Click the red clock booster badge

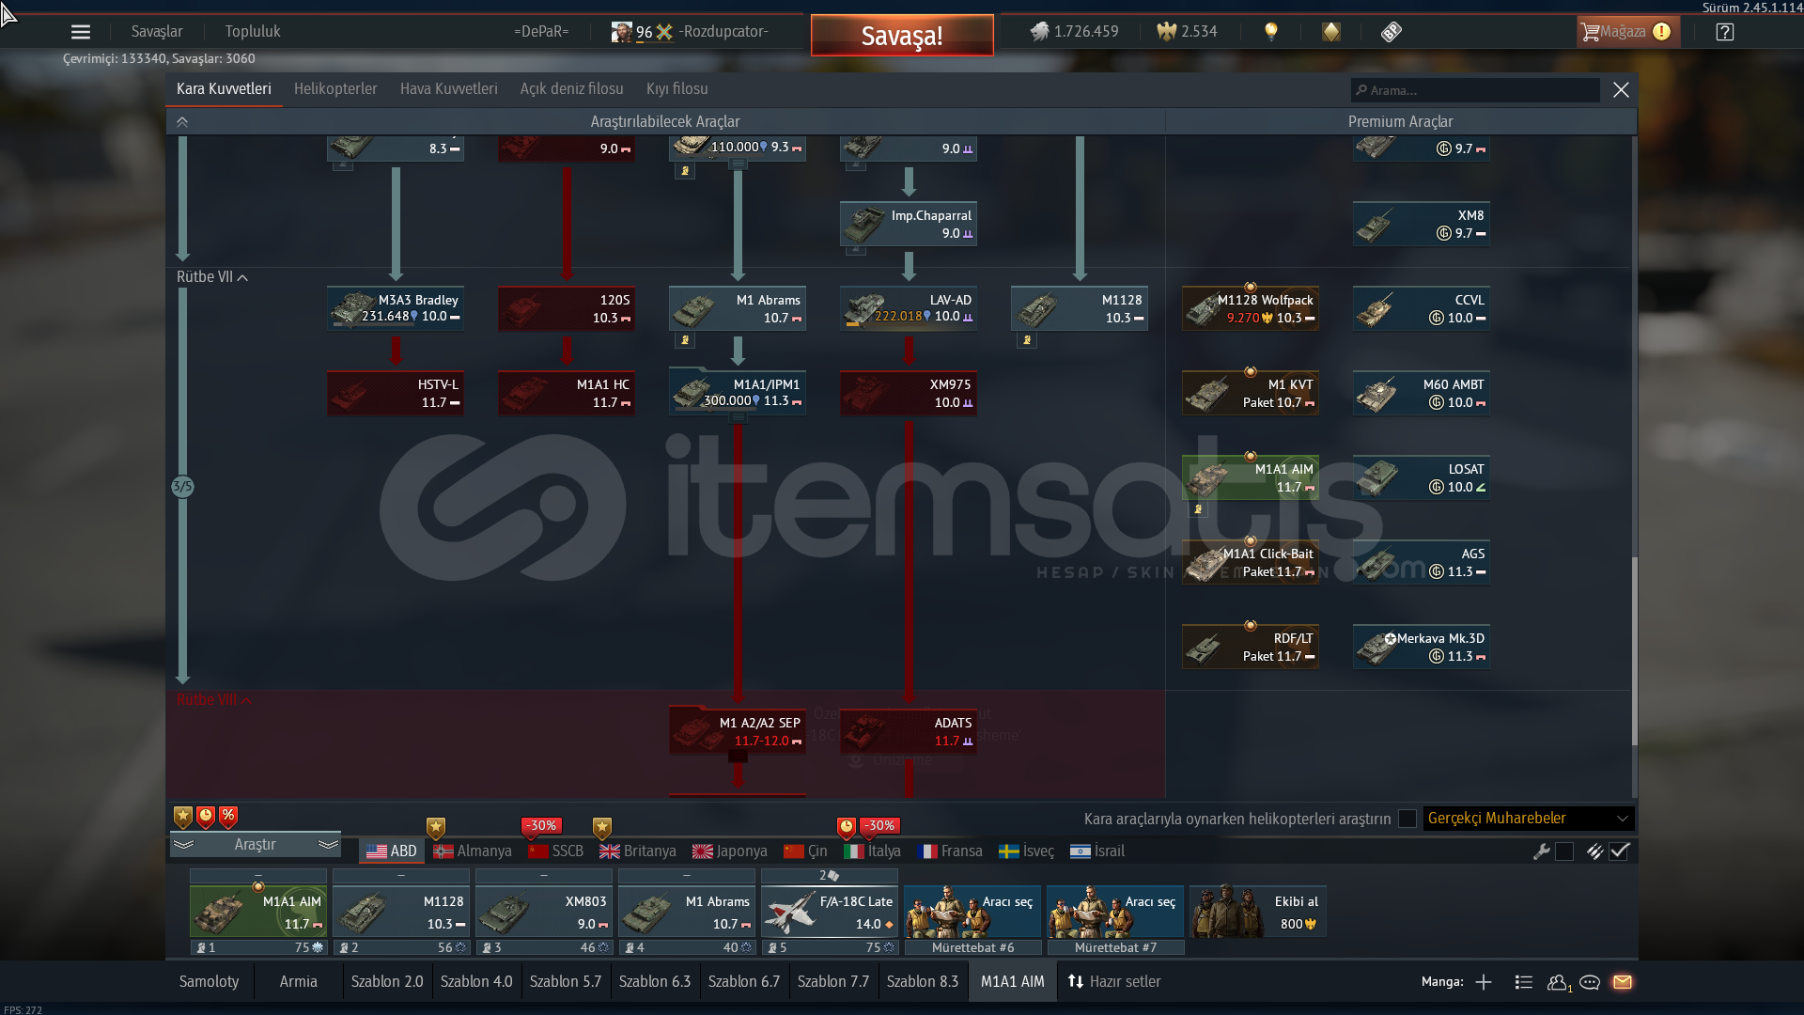point(206,817)
